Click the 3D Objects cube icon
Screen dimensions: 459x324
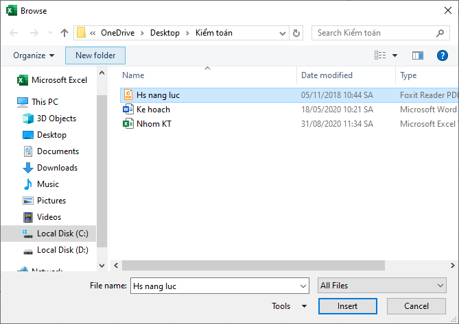(x=28, y=119)
